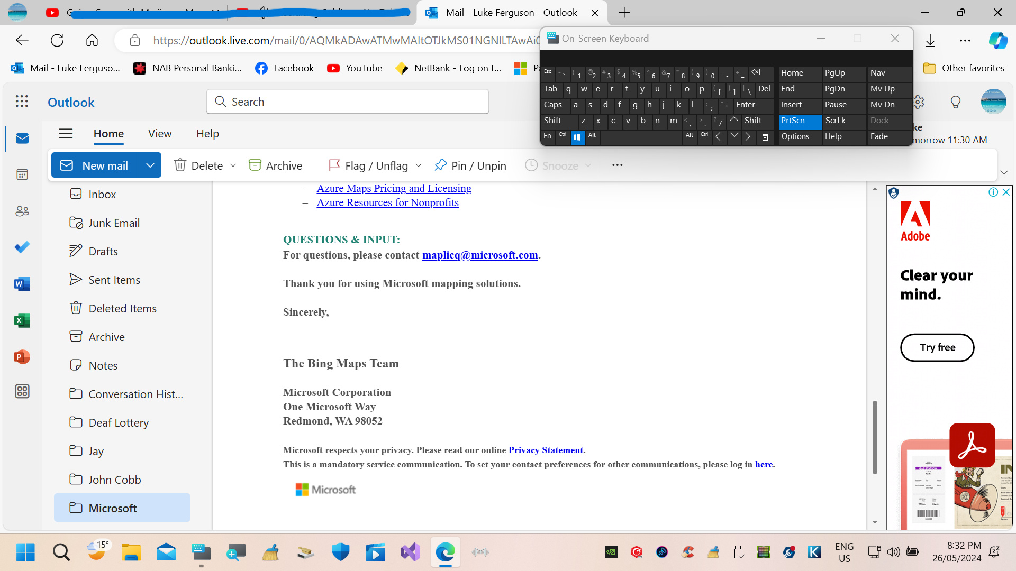Expand the New mail dropdown arrow
The height and width of the screenshot is (571, 1016).
150,165
